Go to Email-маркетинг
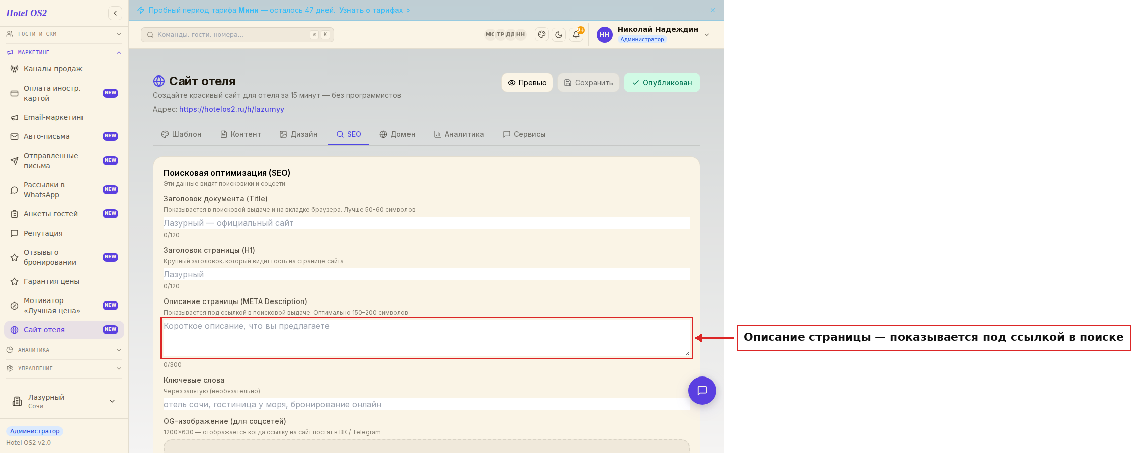 pyautogui.click(x=64, y=117)
